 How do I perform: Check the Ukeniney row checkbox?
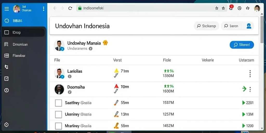(58, 115)
